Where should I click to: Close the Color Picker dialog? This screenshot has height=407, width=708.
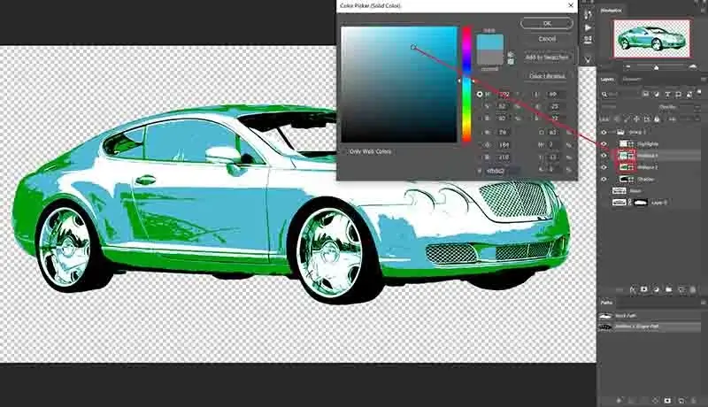[x=571, y=5]
